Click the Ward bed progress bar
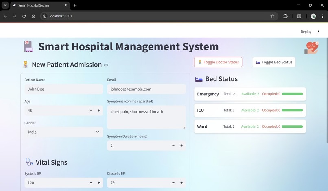 point(292,126)
